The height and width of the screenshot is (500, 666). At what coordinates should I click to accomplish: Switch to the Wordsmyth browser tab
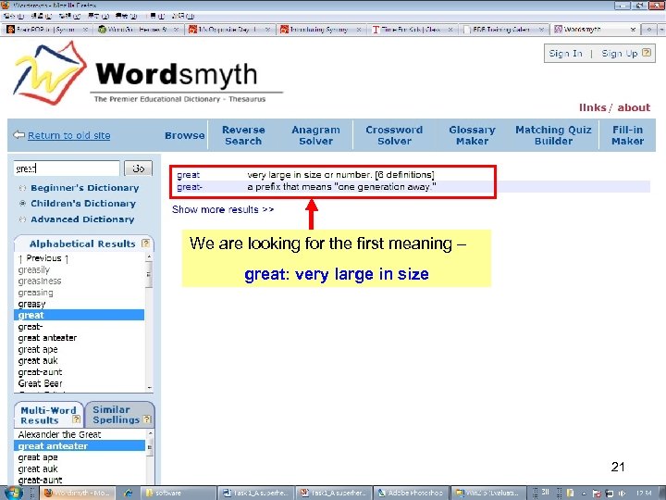click(596, 30)
